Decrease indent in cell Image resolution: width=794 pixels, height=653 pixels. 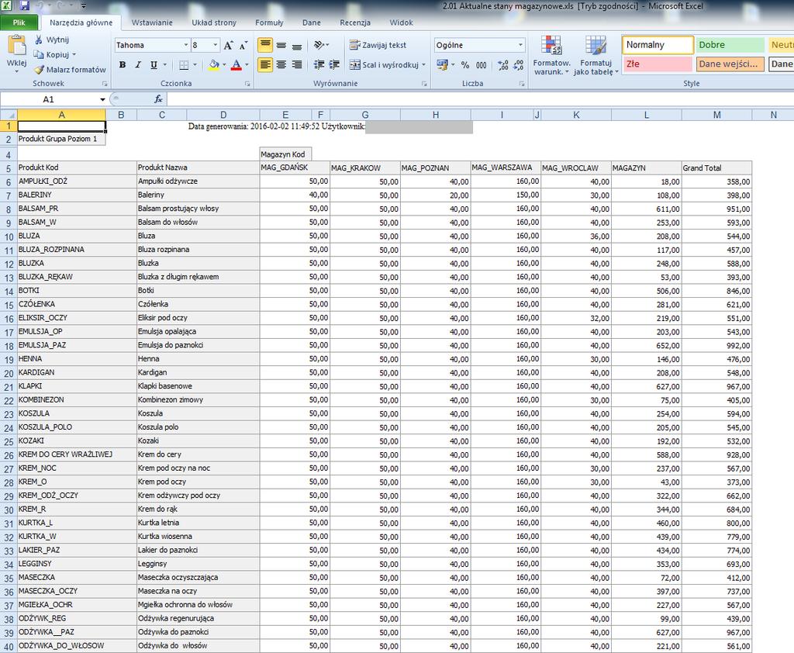(319, 65)
